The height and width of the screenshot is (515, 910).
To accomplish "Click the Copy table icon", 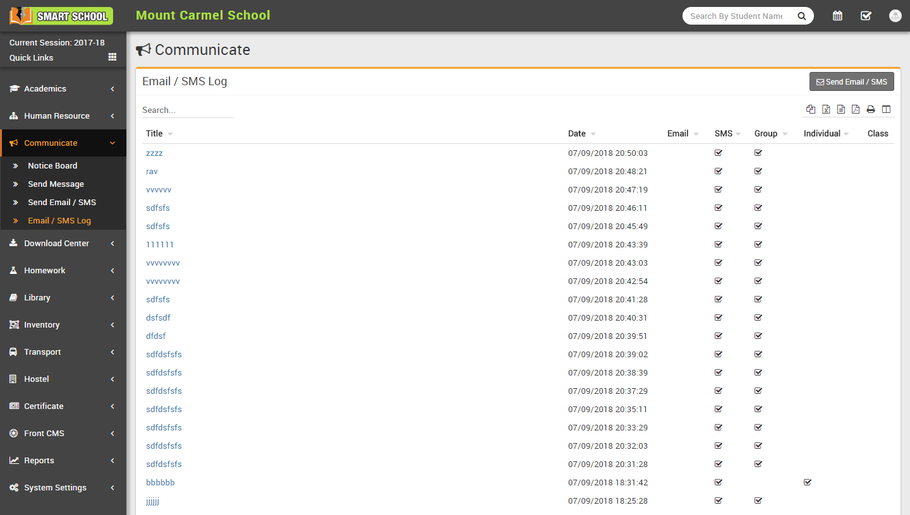I will pyautogui.click(x=811, y=109).
